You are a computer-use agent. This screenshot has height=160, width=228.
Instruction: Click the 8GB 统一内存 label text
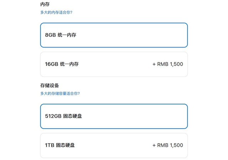pos(61,35)
